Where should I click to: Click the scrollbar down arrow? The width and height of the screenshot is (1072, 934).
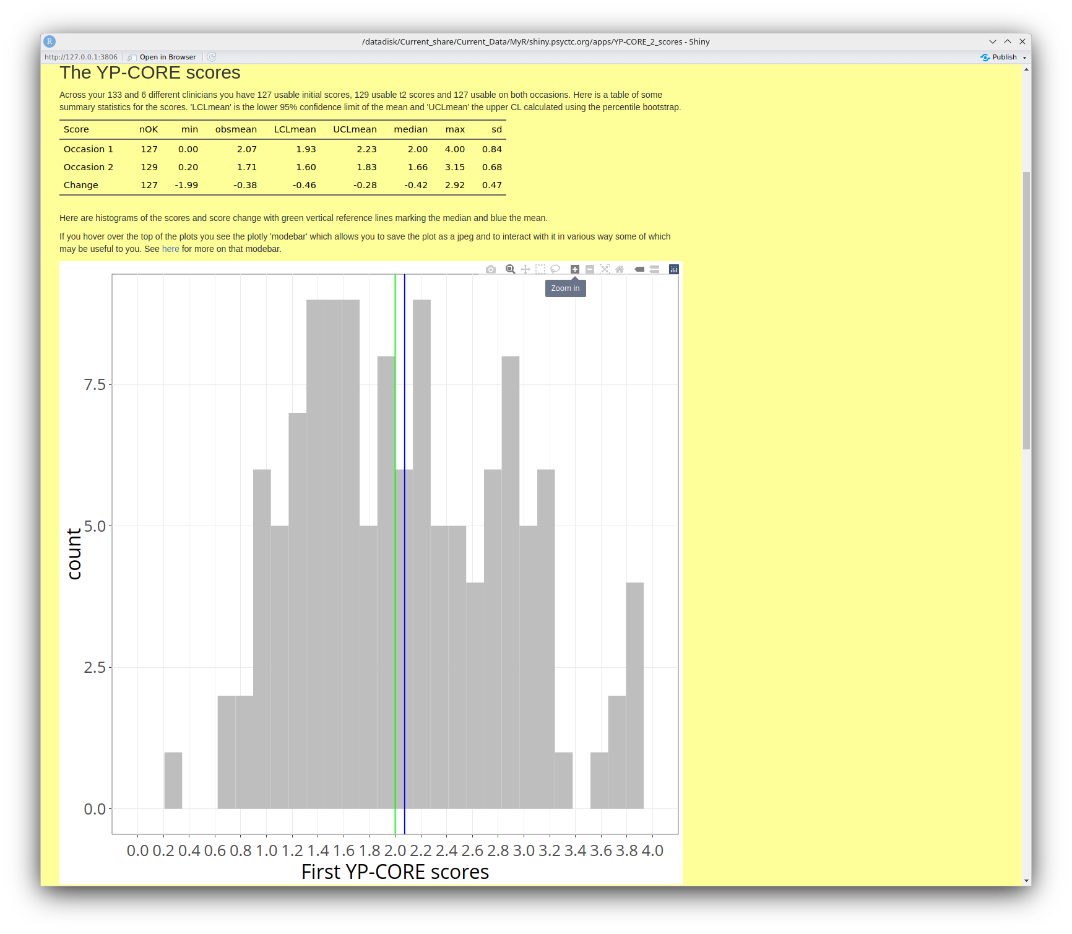click(1026, 880)
